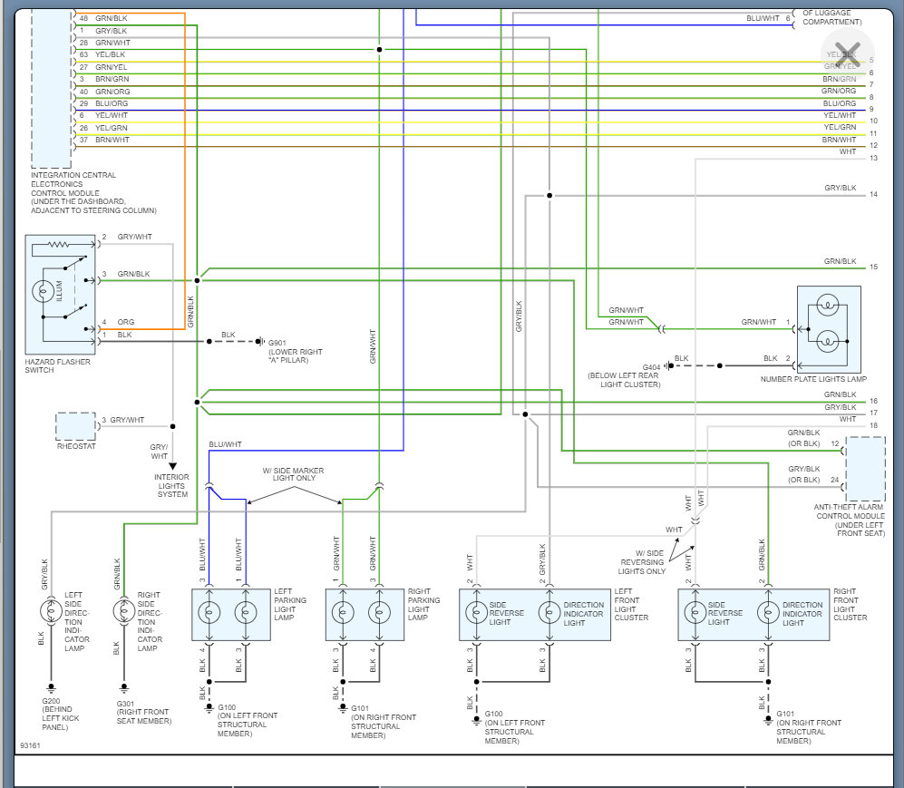This screenshot has width=904, height=788.
Task: Click the anti-theft alarm control module box
Action: [x=864, y=469]
